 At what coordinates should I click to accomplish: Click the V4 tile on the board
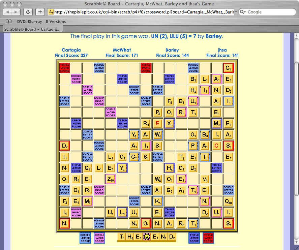tap(205, 179)
